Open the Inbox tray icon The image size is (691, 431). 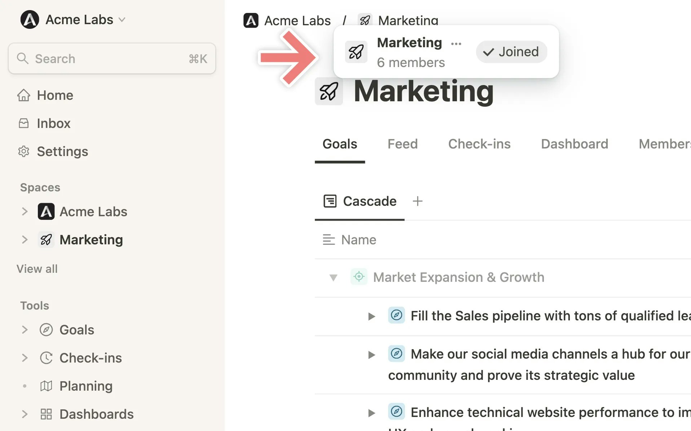coord(24,124)
